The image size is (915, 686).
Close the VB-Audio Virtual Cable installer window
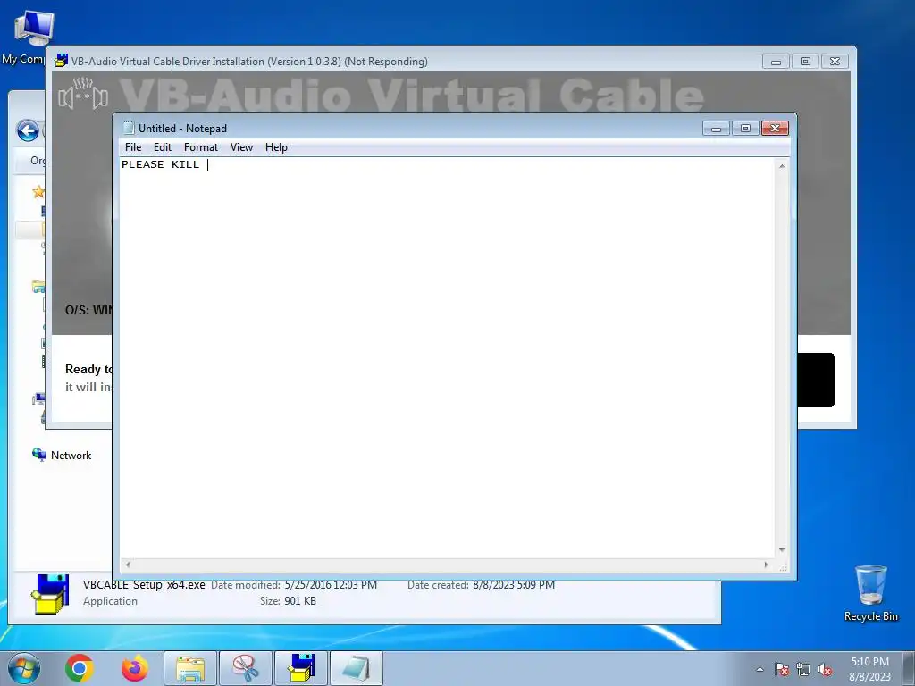click(835, 62)
